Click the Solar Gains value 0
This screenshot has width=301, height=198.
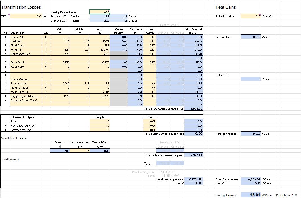click(x=251, y=79)
